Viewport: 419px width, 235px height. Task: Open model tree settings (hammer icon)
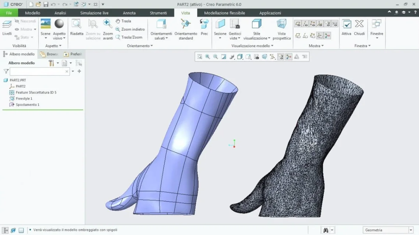coord(51,63)
